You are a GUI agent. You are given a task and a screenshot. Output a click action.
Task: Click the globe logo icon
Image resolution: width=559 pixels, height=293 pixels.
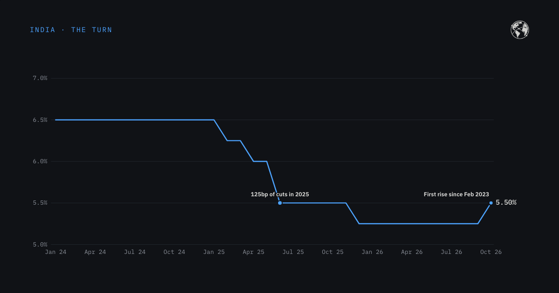point(520,30)
